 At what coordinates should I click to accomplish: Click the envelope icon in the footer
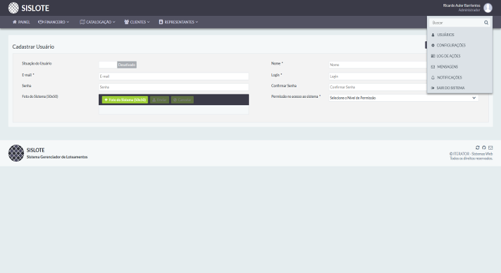(490, 148)
